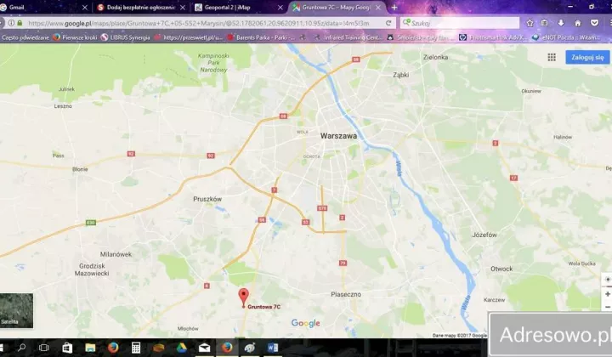Click the Piaseczno label on map
This screenshot has height=357, width=612.
click(x=346, y=294)
